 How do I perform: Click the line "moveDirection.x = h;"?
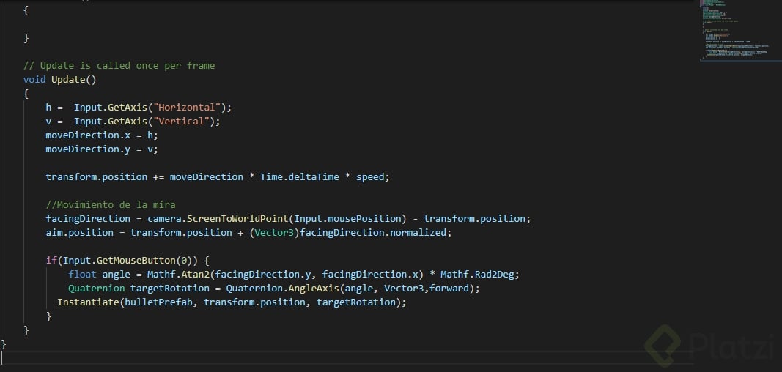tap(102, 135)
